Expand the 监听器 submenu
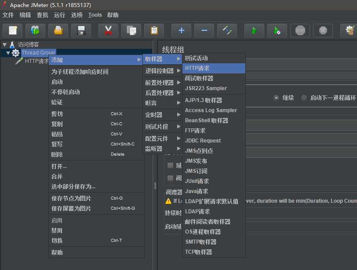Image resolution: width=357 pixels, height=270 pixels. pos(162,149)
